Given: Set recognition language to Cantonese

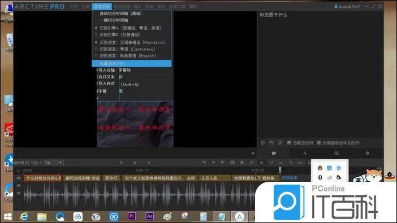Looking at the screenshot, I should (132, 49).
